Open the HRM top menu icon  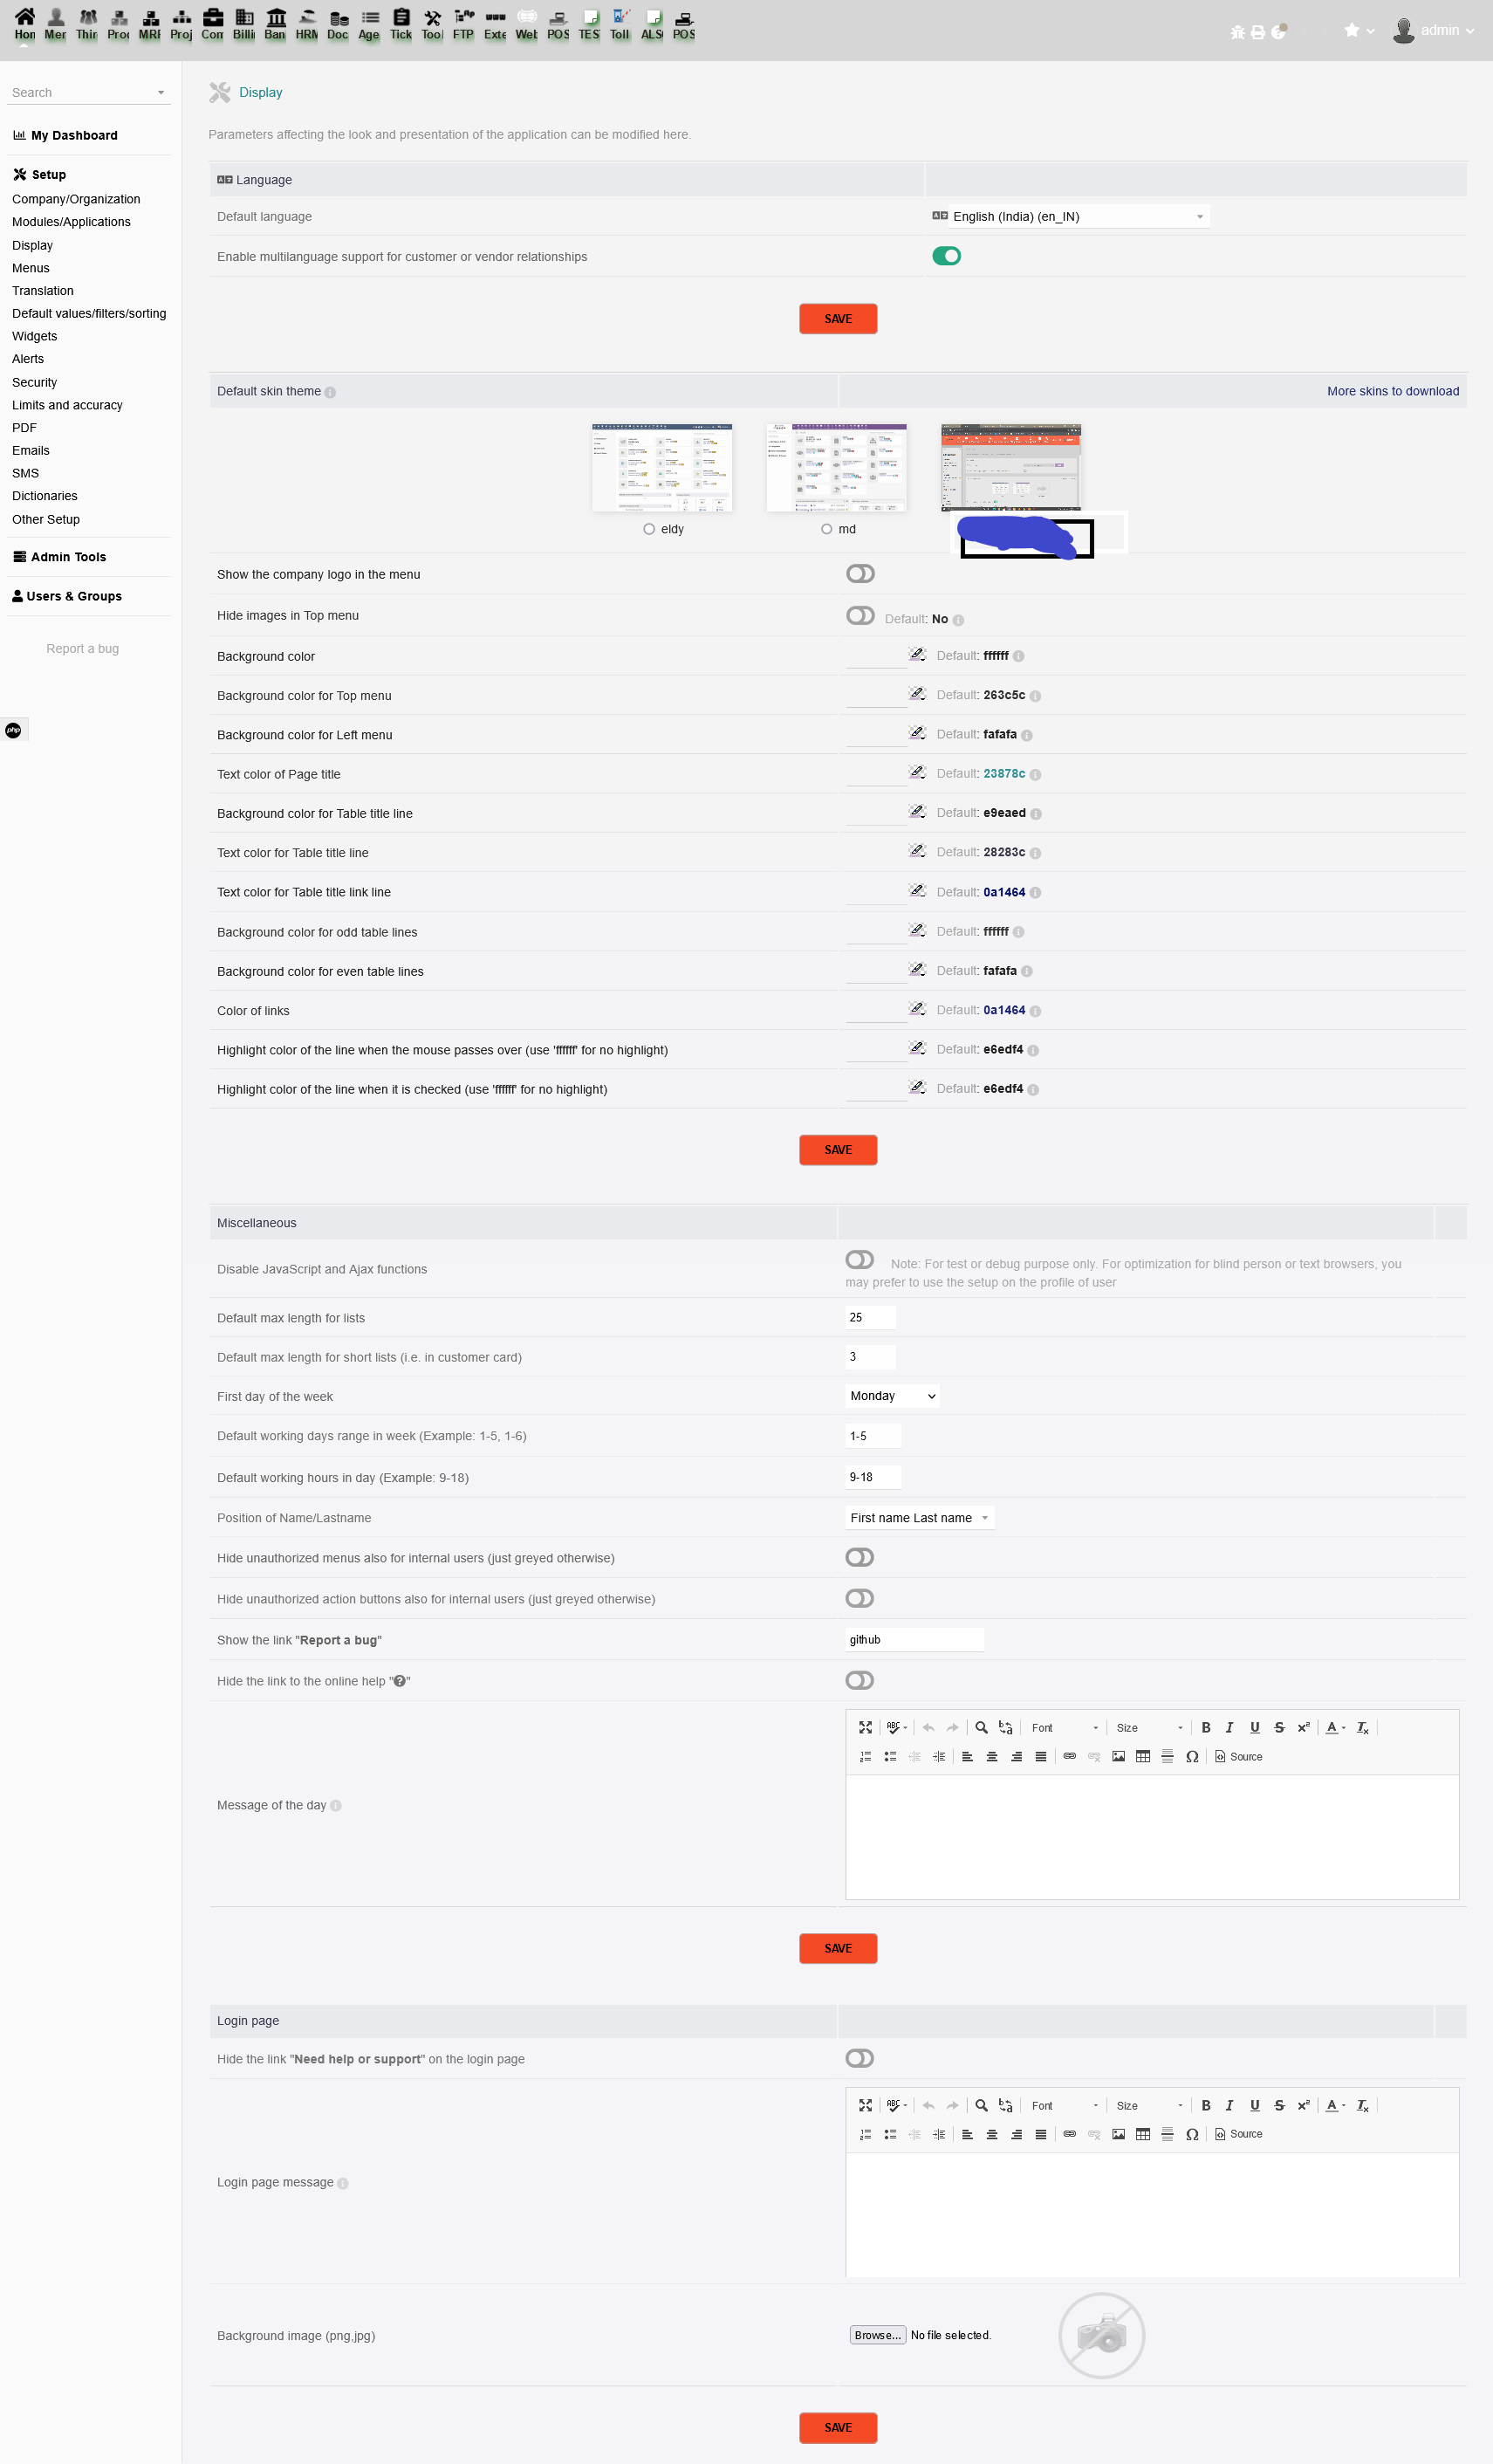[307, 17]
